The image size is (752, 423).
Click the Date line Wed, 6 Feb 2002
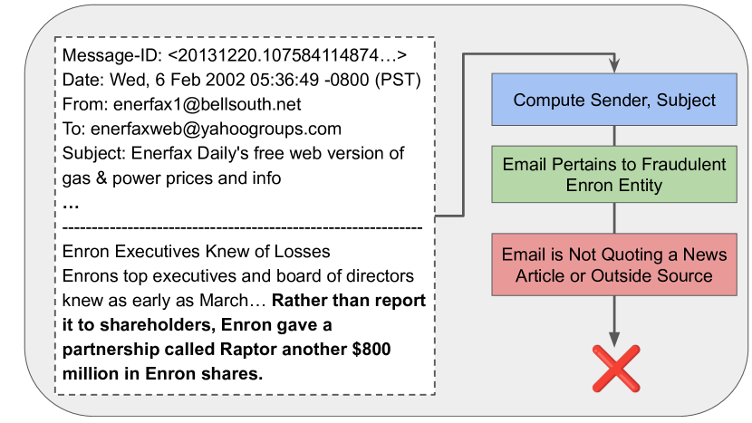pyautogui.click(x=241, y=80)
